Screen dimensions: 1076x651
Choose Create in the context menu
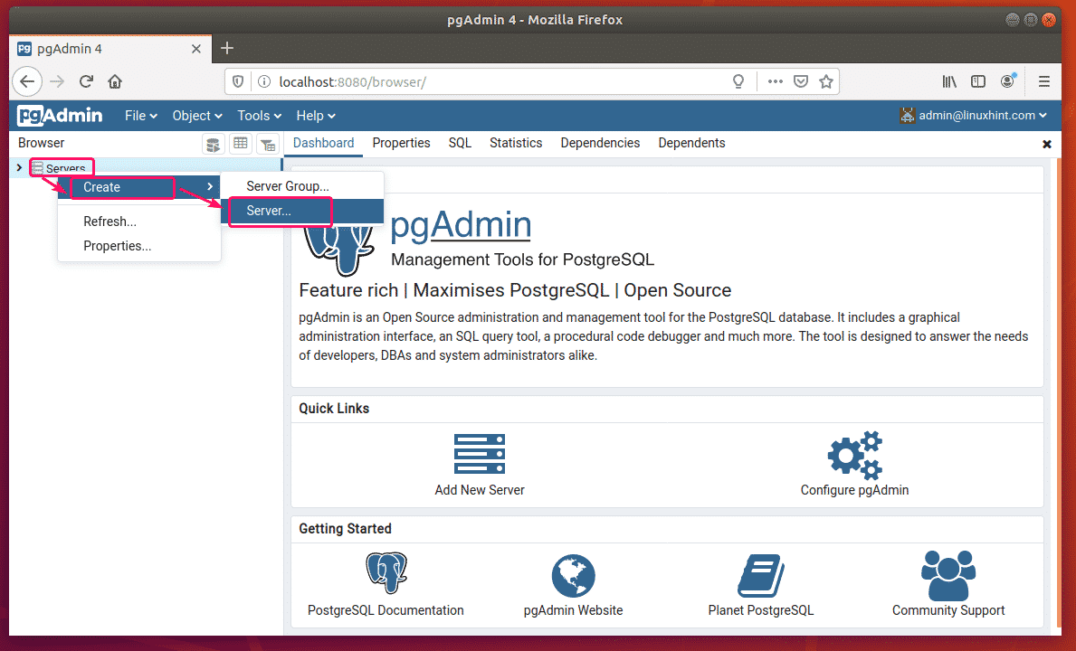[x=139, y=187]
